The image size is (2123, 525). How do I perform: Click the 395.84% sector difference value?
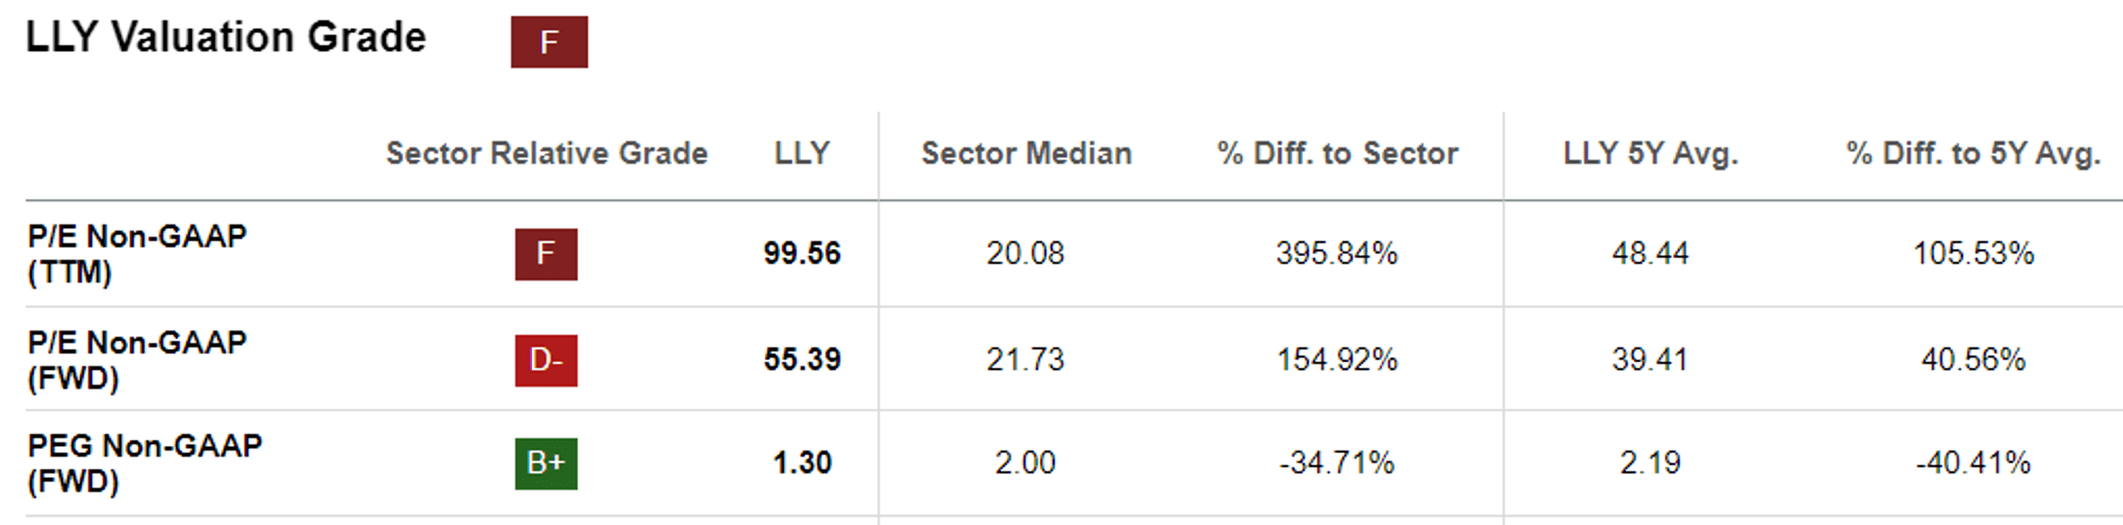(1337, 253)
